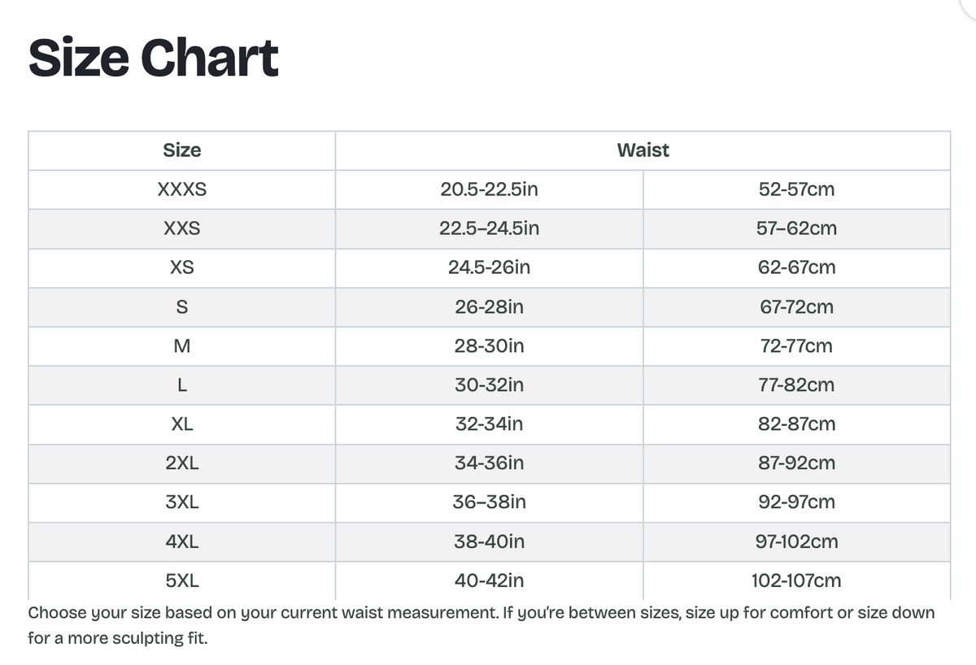Select the 3XL size label
The height and width of the screenshot is (665, 976).
[x=182, y=502]
